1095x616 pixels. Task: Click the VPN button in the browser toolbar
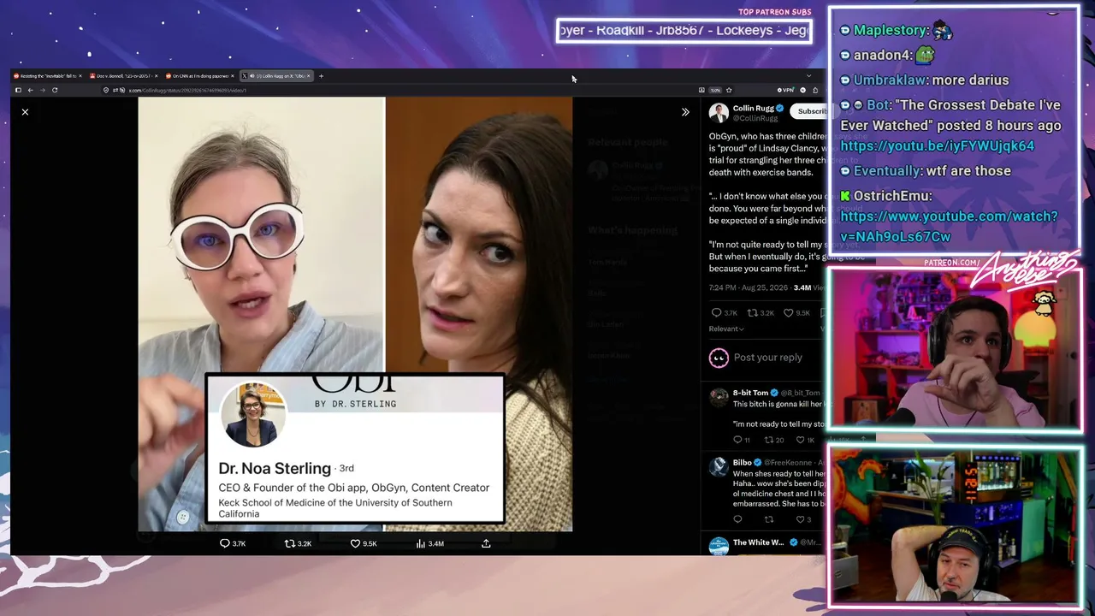785,90
